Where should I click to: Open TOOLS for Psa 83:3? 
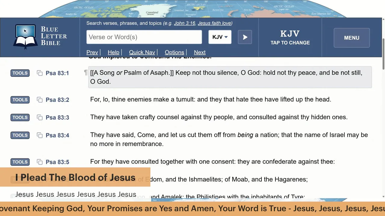tap(20, 117)
